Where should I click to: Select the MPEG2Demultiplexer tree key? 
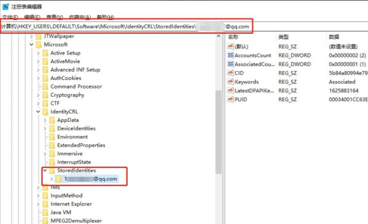(76, 221)
